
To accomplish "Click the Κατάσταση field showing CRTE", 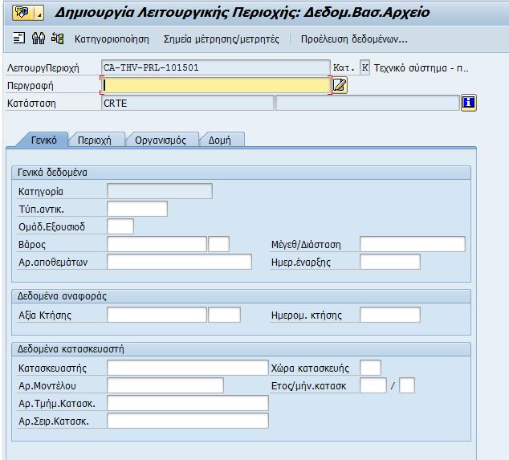I will coord(188,103).
